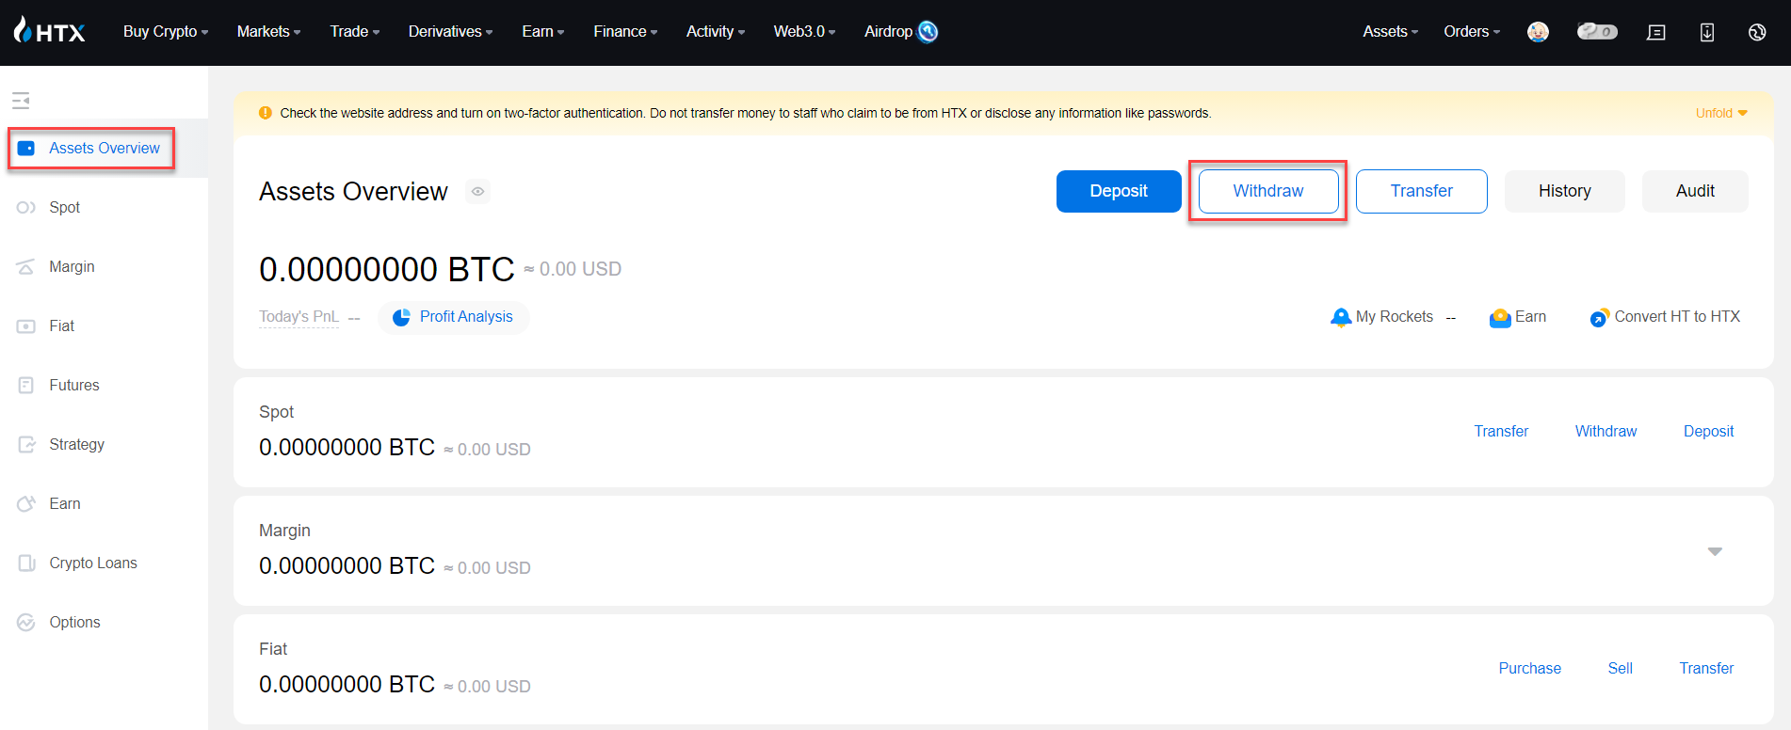Click the Airdrop navigation label

[x=888, y=32]
